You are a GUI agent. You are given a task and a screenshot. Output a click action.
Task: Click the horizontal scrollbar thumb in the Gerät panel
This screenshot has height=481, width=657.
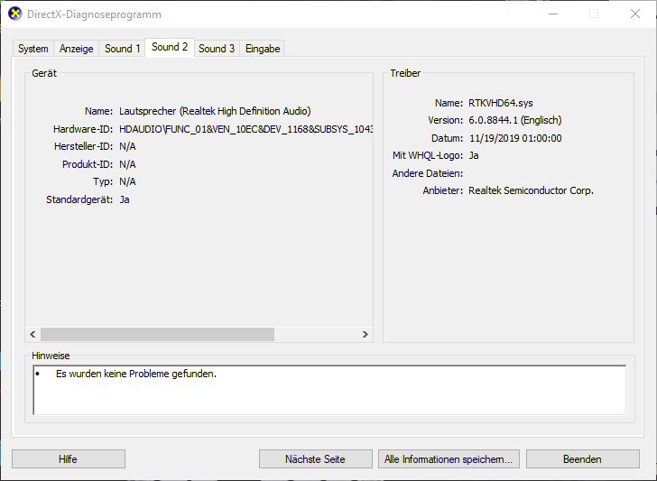(x=157, y=334)
